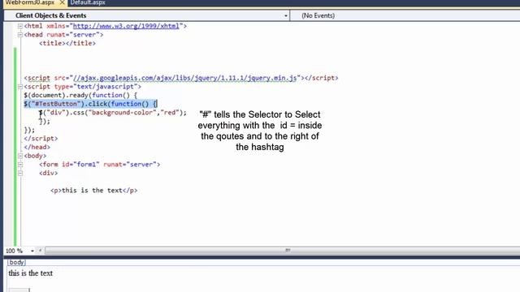
Task: Switch to the WebForm30.aspx tab
Action: 30,2
